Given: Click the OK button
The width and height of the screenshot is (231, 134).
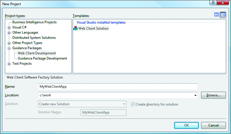Looking at the screenshot, I should (186, 125).
